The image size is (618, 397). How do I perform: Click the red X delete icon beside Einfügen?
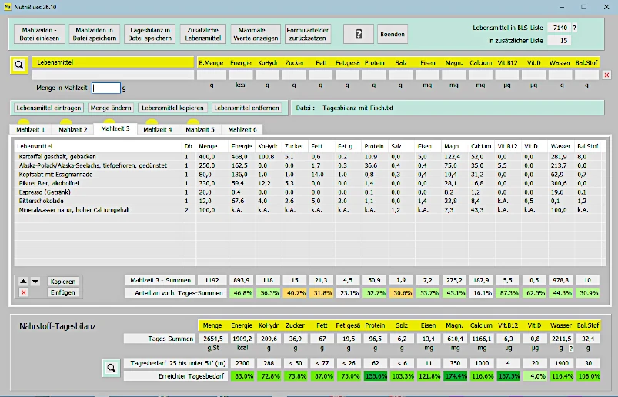[x=23, y=292]
